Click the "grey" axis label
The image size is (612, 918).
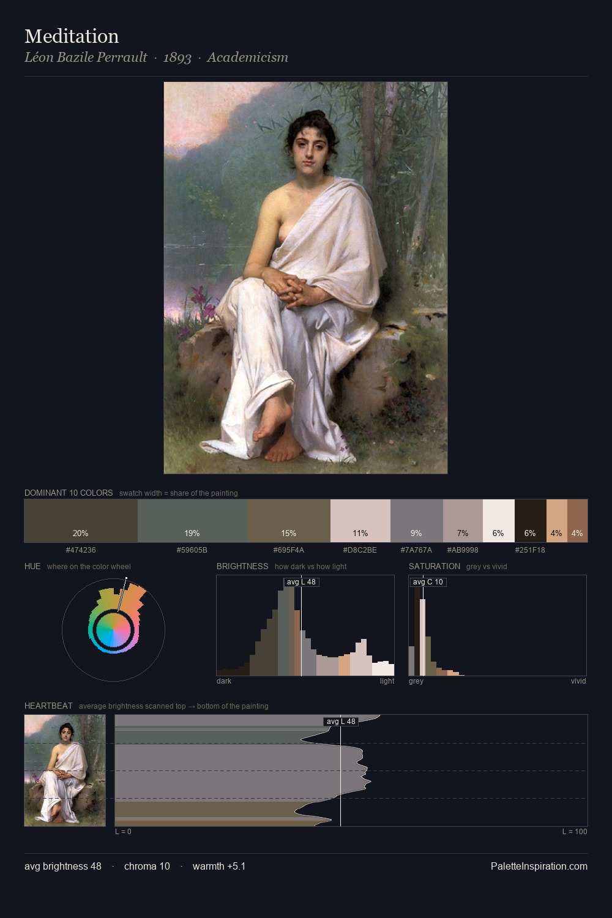416,681
